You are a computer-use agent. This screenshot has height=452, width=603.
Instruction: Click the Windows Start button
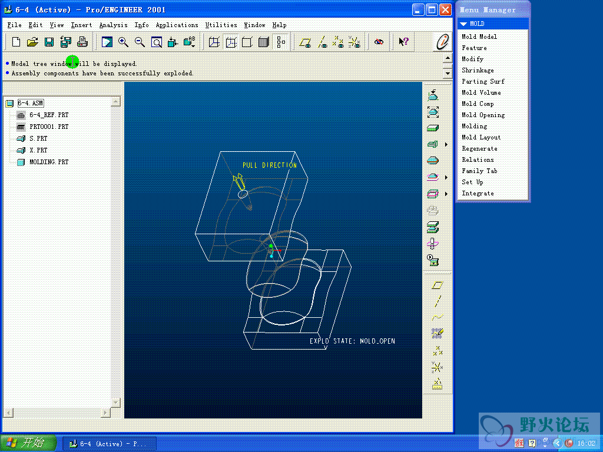pyautogui.click(x=28, y=443)
